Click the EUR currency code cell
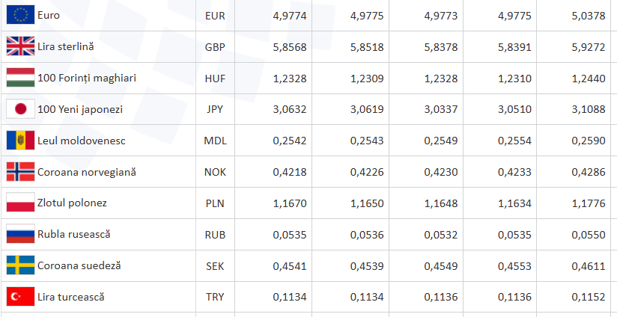The image size is (617, 317). (x=215, y=15)
